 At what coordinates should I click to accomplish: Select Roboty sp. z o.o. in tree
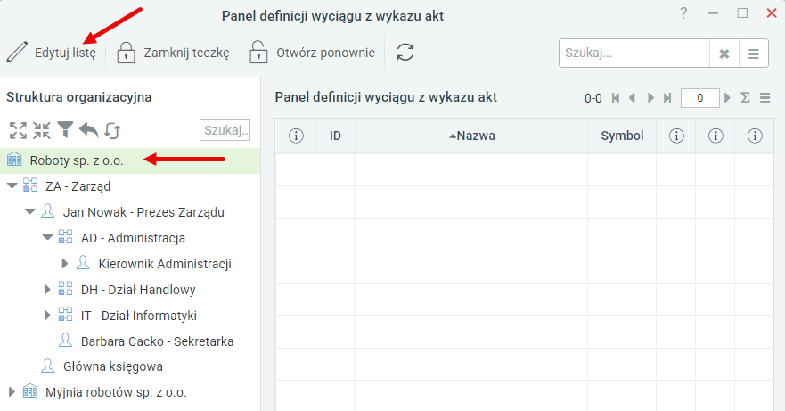77,160
